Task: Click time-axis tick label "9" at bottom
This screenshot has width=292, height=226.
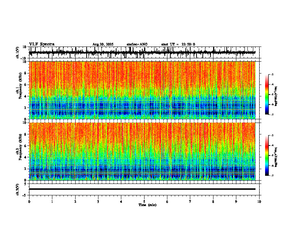Action: pos(236,202)
